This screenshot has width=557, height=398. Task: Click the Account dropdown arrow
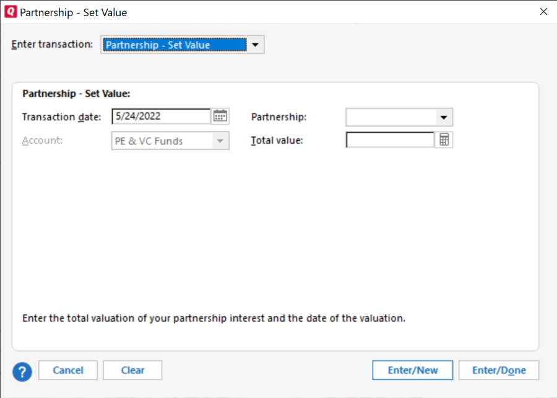point(220,141)
